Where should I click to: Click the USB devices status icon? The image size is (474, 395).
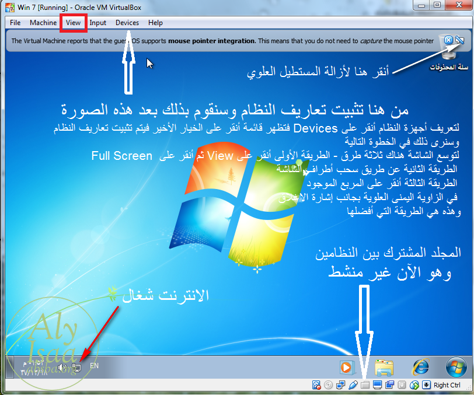pyautogui.click(x=353, y=385)
